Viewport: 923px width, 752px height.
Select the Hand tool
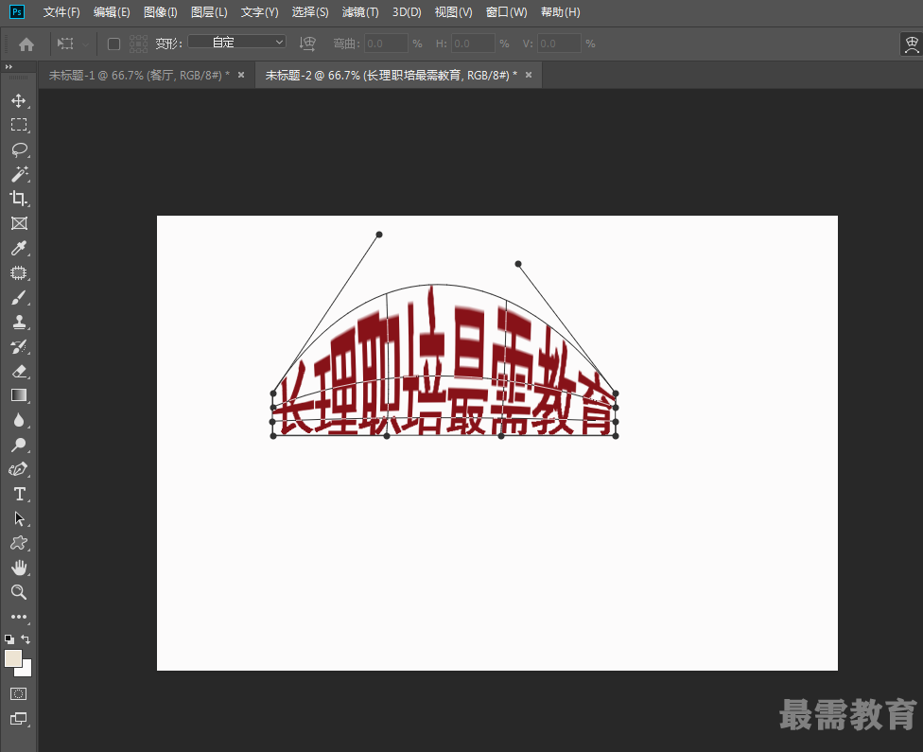(19, 568)
